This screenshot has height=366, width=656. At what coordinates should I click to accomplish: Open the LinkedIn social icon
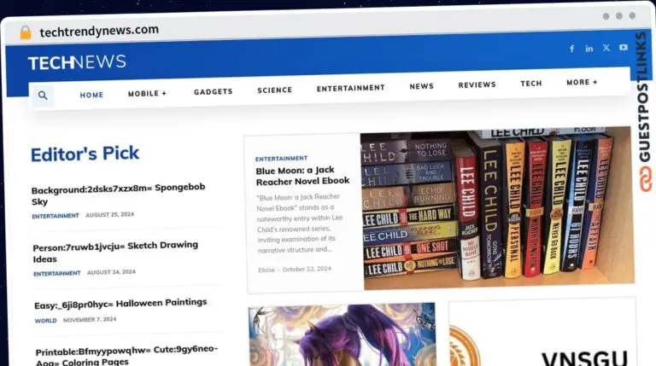pos(589,49)
